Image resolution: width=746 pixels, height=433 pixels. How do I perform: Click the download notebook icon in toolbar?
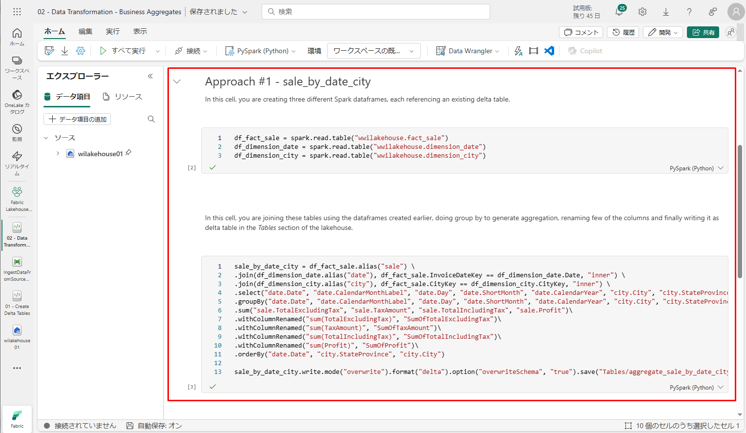click(64, 51)
